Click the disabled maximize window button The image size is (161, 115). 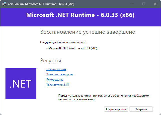(144, 4)
